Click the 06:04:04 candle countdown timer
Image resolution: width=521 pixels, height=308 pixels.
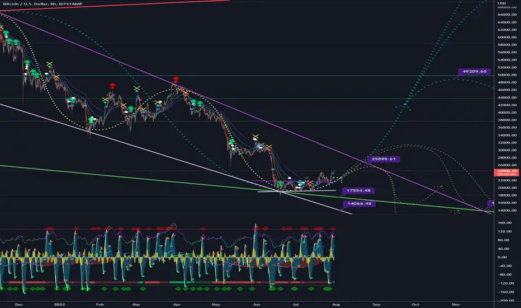[506, 175]
